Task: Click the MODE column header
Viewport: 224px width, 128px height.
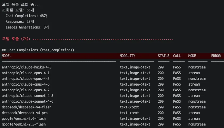Action: coord(192,56)
